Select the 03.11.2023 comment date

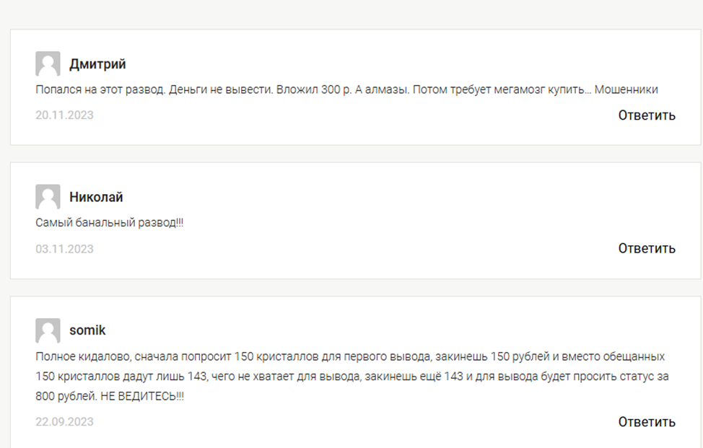pyautogui.click(x=64, y=249)
